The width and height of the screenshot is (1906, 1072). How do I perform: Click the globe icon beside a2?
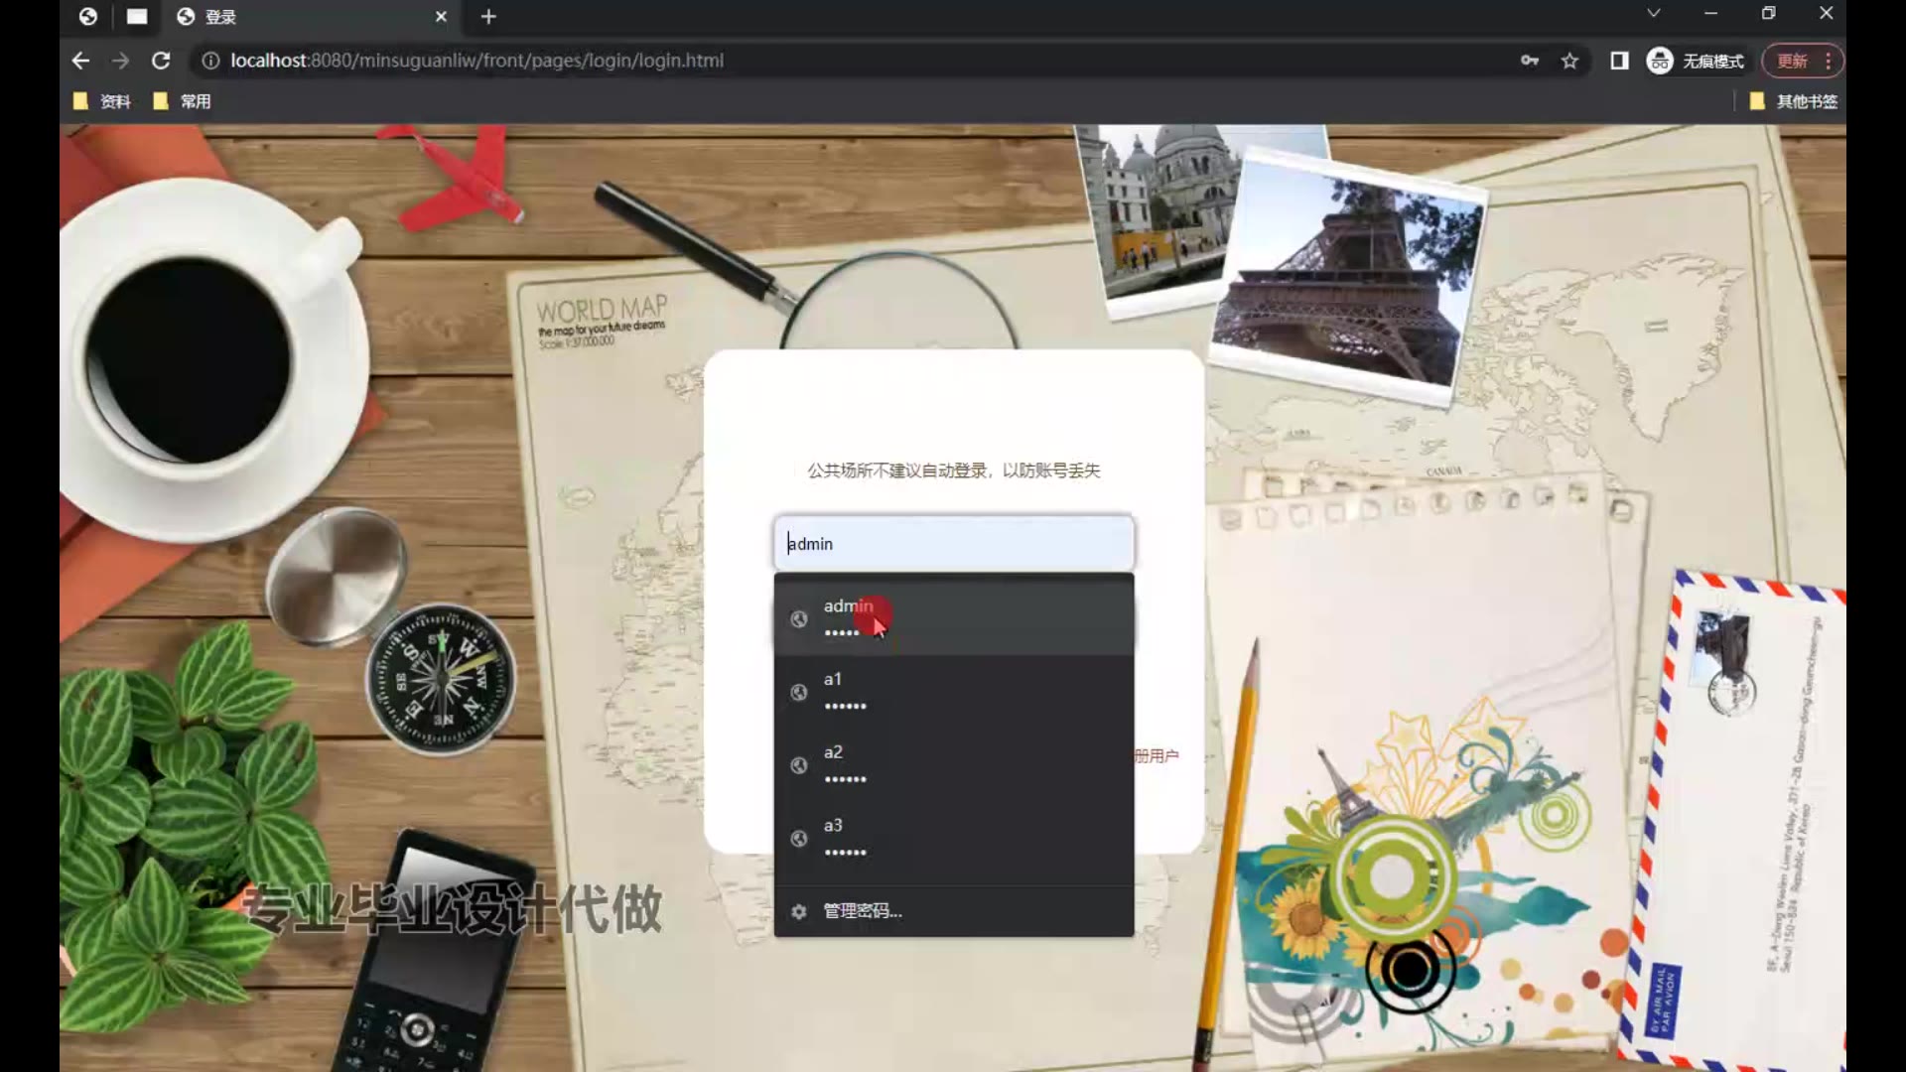[x=798, y=765]
